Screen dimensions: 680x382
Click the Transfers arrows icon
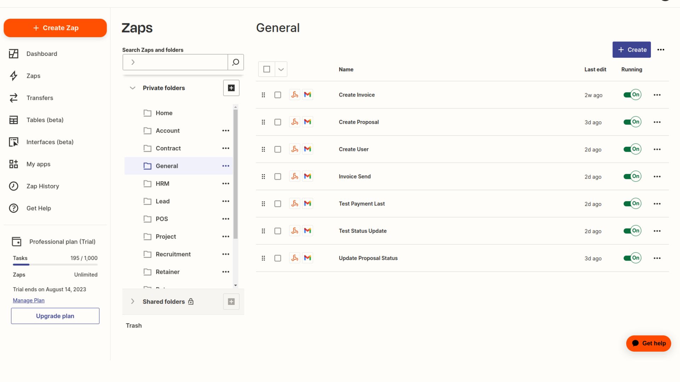[x=13, y=98]
